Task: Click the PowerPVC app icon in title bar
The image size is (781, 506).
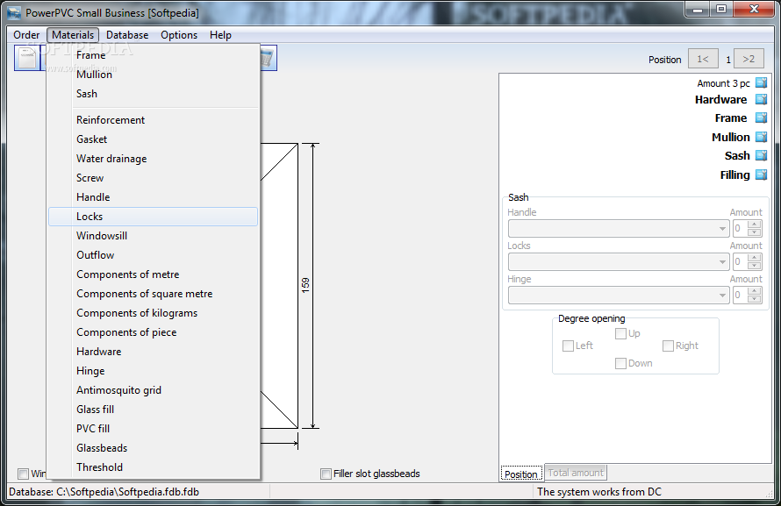Action: click(x=14, y=12)
